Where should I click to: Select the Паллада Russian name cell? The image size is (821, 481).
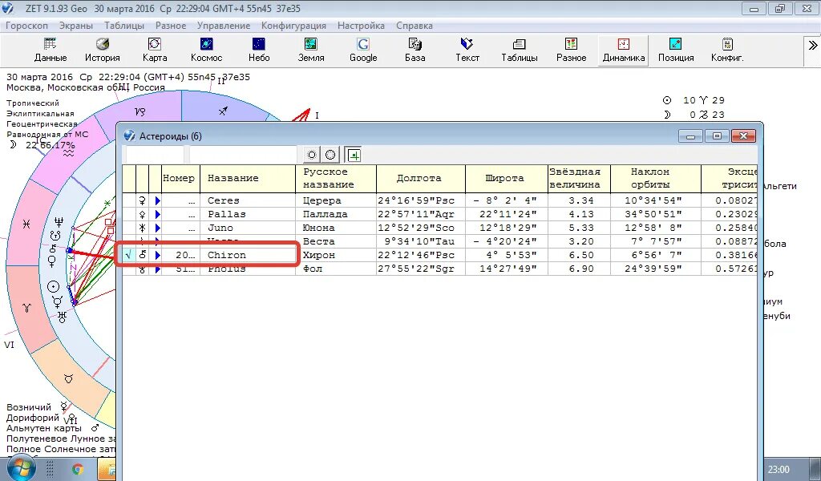[x=336, y=214]
